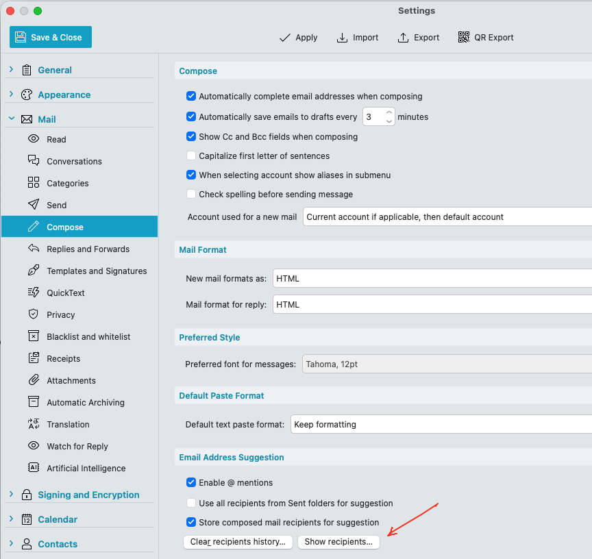Open Replies and Forwards settings

click(x=88, y=249)
